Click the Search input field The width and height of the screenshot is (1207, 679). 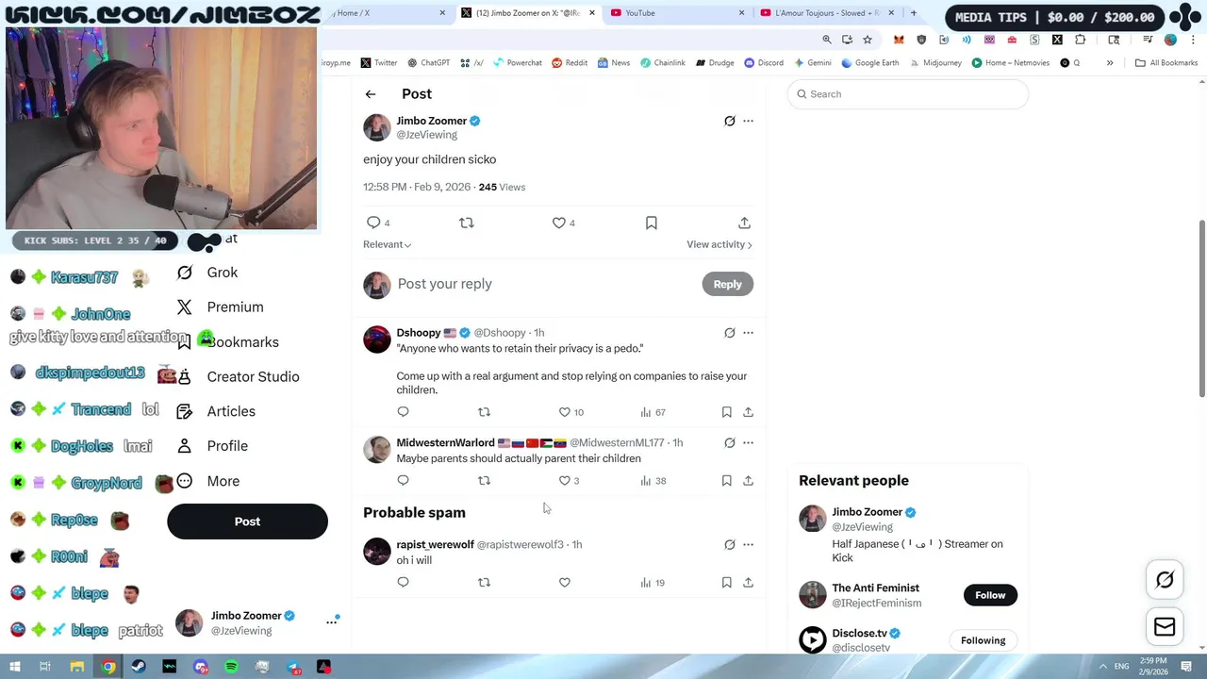coord(907,94)
